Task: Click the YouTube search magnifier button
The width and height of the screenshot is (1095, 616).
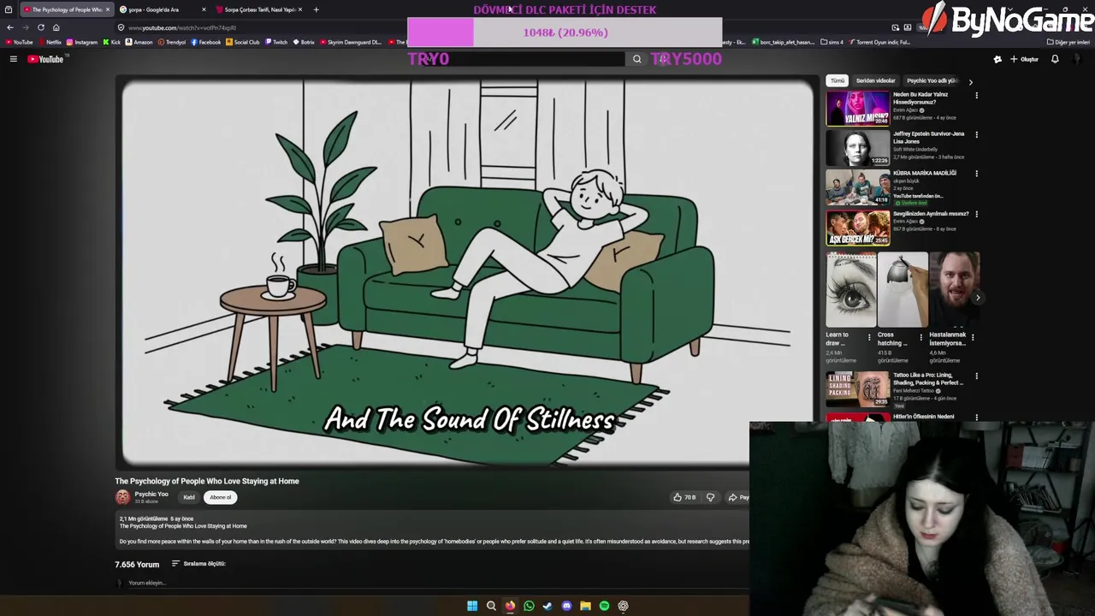Action: tap(636, 59)
